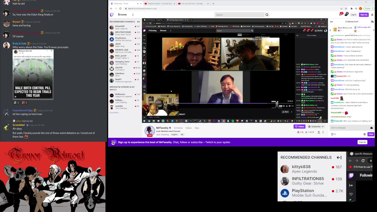Image resolution: width=377 pixels, height=212 pixels.
Task: Open the channel's more options dots
Action: click(x=323, y=132)
